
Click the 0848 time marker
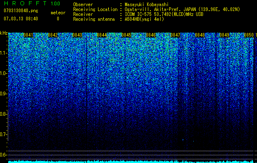pyautogui.click(x=200, y=35)
